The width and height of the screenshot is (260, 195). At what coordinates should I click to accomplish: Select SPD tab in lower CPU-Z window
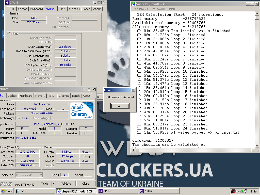point(52,96)
